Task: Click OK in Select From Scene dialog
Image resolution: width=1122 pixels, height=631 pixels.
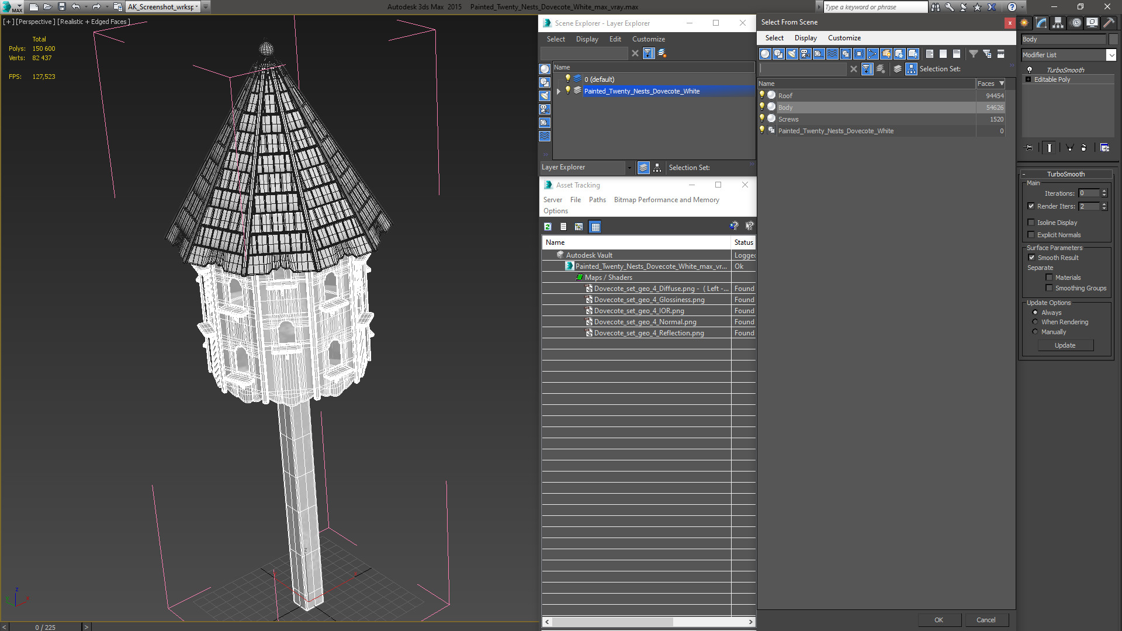Action: click(939, 620)
